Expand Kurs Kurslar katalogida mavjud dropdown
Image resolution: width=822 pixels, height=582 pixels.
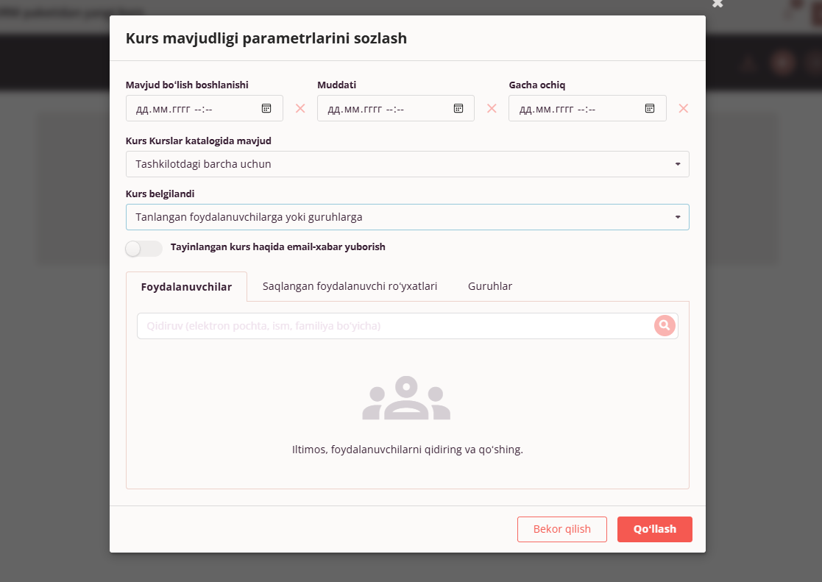408,164
